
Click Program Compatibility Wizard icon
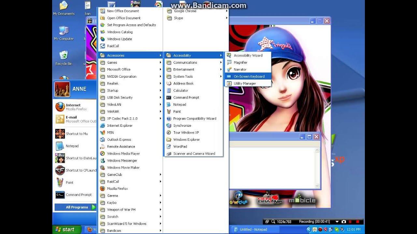click(169, 119)
